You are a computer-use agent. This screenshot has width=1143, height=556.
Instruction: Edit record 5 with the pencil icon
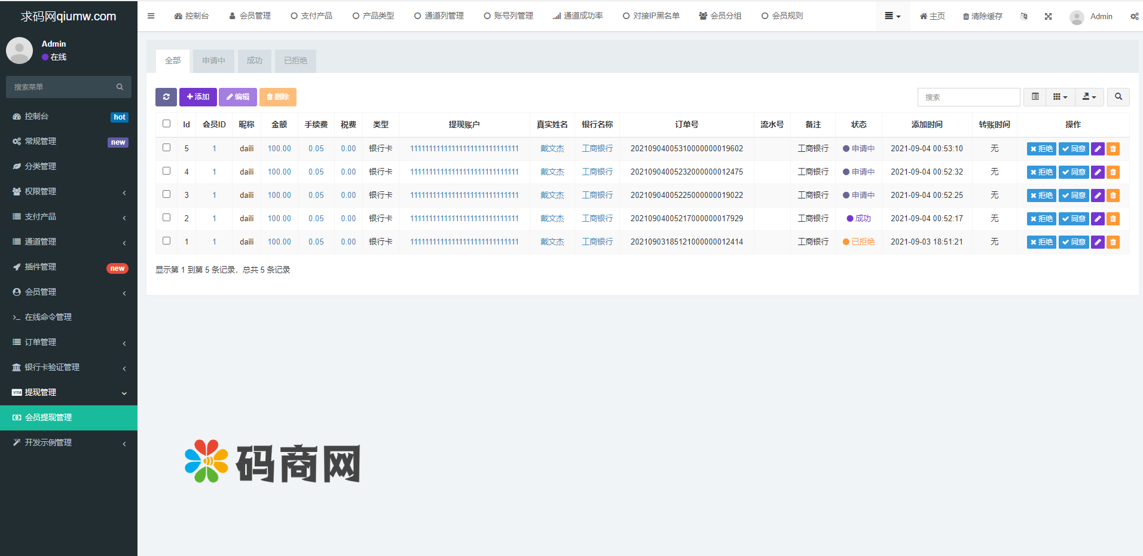click(x=1097, y=148)
